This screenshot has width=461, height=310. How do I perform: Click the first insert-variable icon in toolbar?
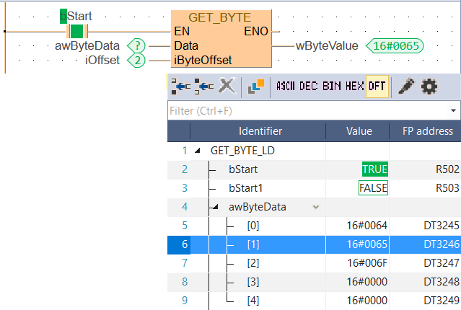(180, 87)
